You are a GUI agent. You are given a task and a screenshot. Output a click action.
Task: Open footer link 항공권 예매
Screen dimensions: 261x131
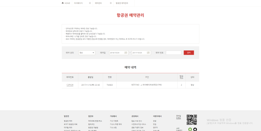pos(68,121)
